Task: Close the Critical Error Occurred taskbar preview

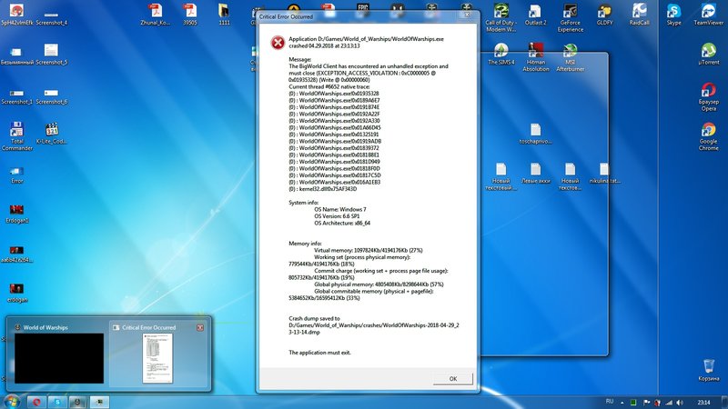Action: click(x=200, y=327)
